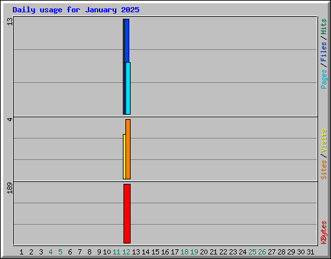The height and width of the screenshot is (259, 331).
Task: Click day '29' on the x-axis
Action: pos(291,252)
